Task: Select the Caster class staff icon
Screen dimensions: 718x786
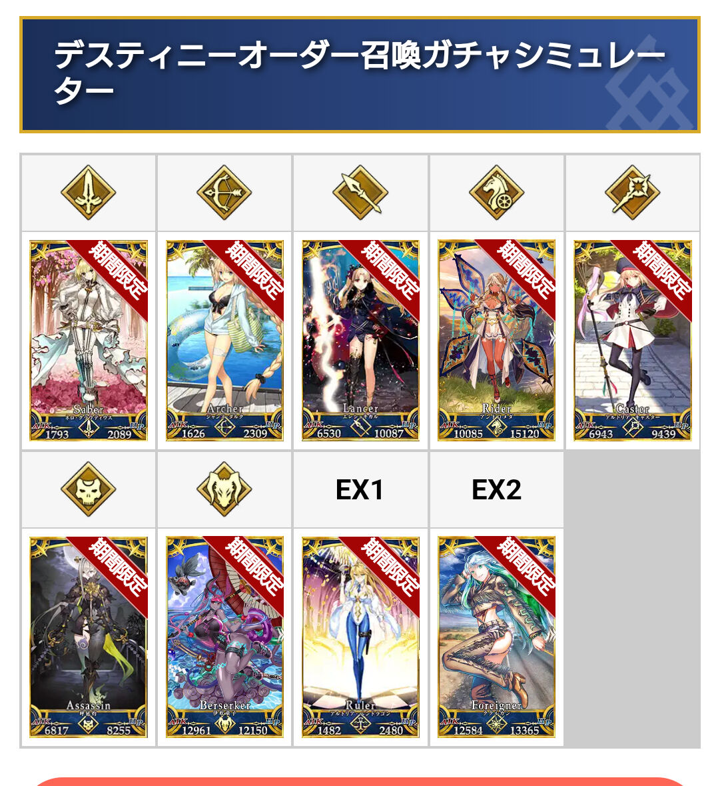Action: [632, 193]
